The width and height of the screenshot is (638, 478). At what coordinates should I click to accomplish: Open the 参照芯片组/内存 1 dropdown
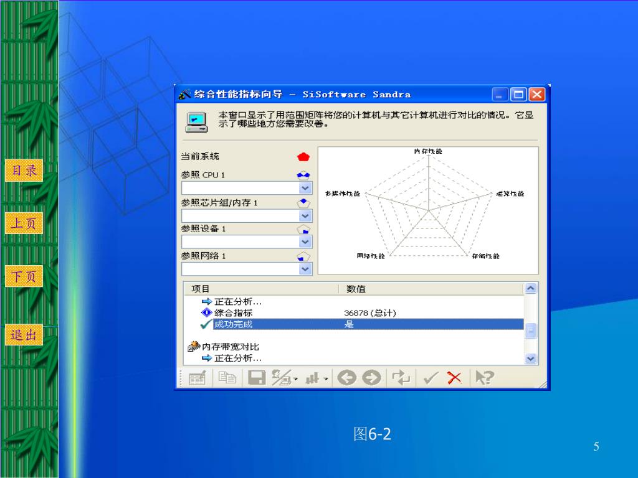(x=305, y=216)
